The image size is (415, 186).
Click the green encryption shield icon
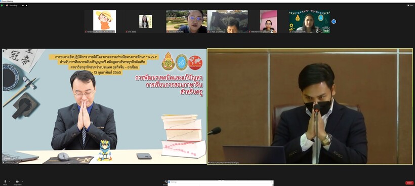[x=2, y=5]
